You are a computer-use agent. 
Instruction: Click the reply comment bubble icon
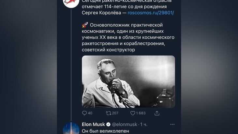(84, 113)
